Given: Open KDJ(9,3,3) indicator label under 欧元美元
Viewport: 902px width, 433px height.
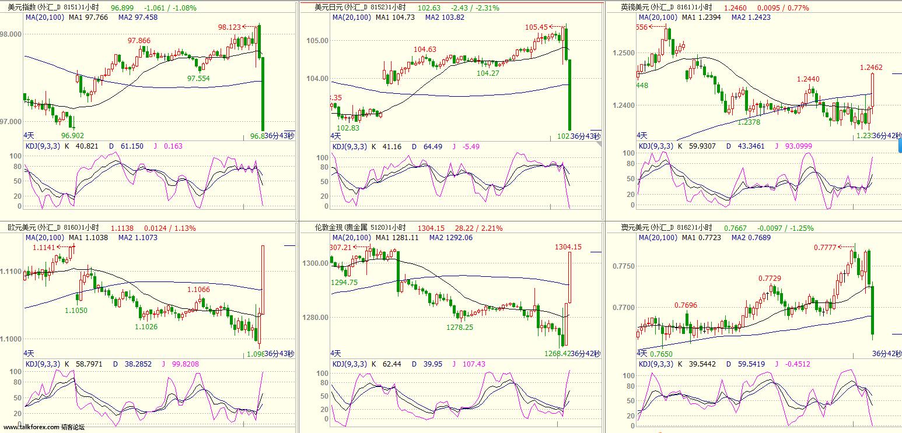Looking at the screenshot, I should 42,364.
